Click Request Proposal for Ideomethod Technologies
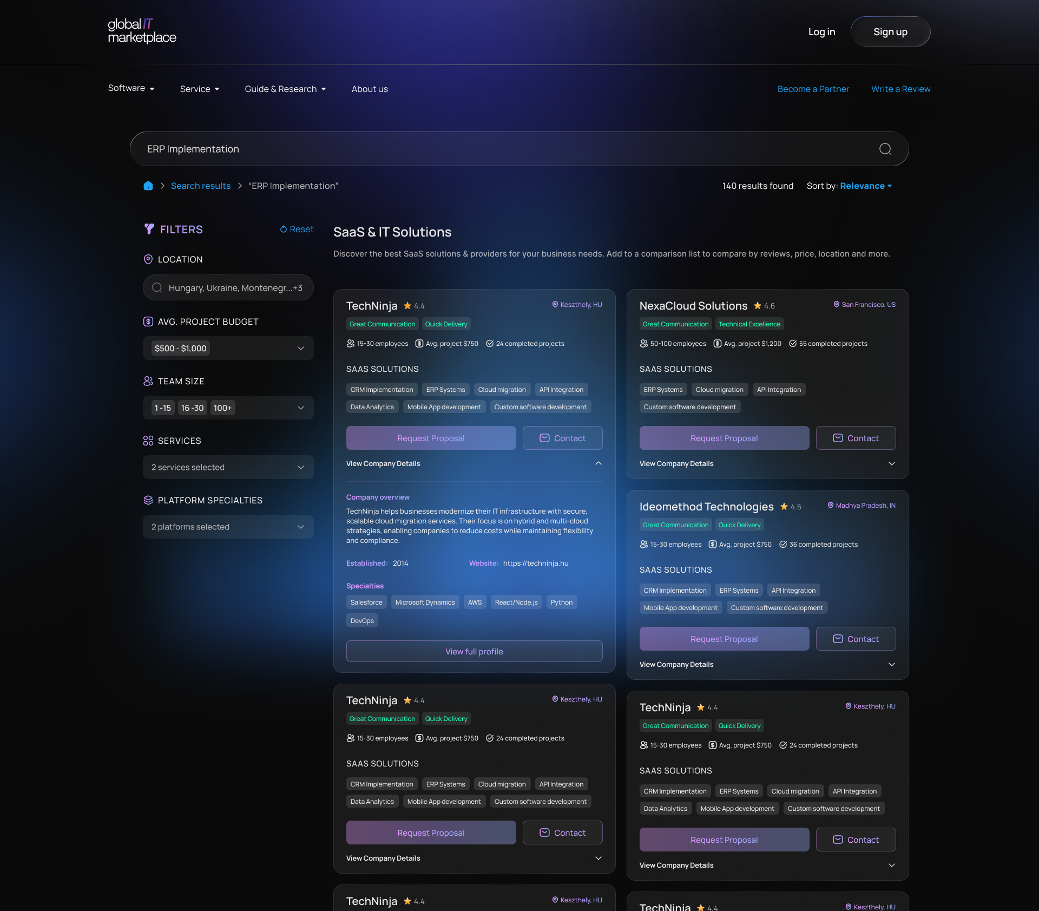The width and height of the screenshot is (1039, 911). coord(724,639)
